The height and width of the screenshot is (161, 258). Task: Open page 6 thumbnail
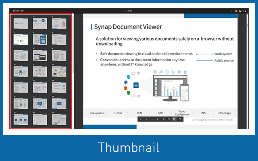(59, 39)
